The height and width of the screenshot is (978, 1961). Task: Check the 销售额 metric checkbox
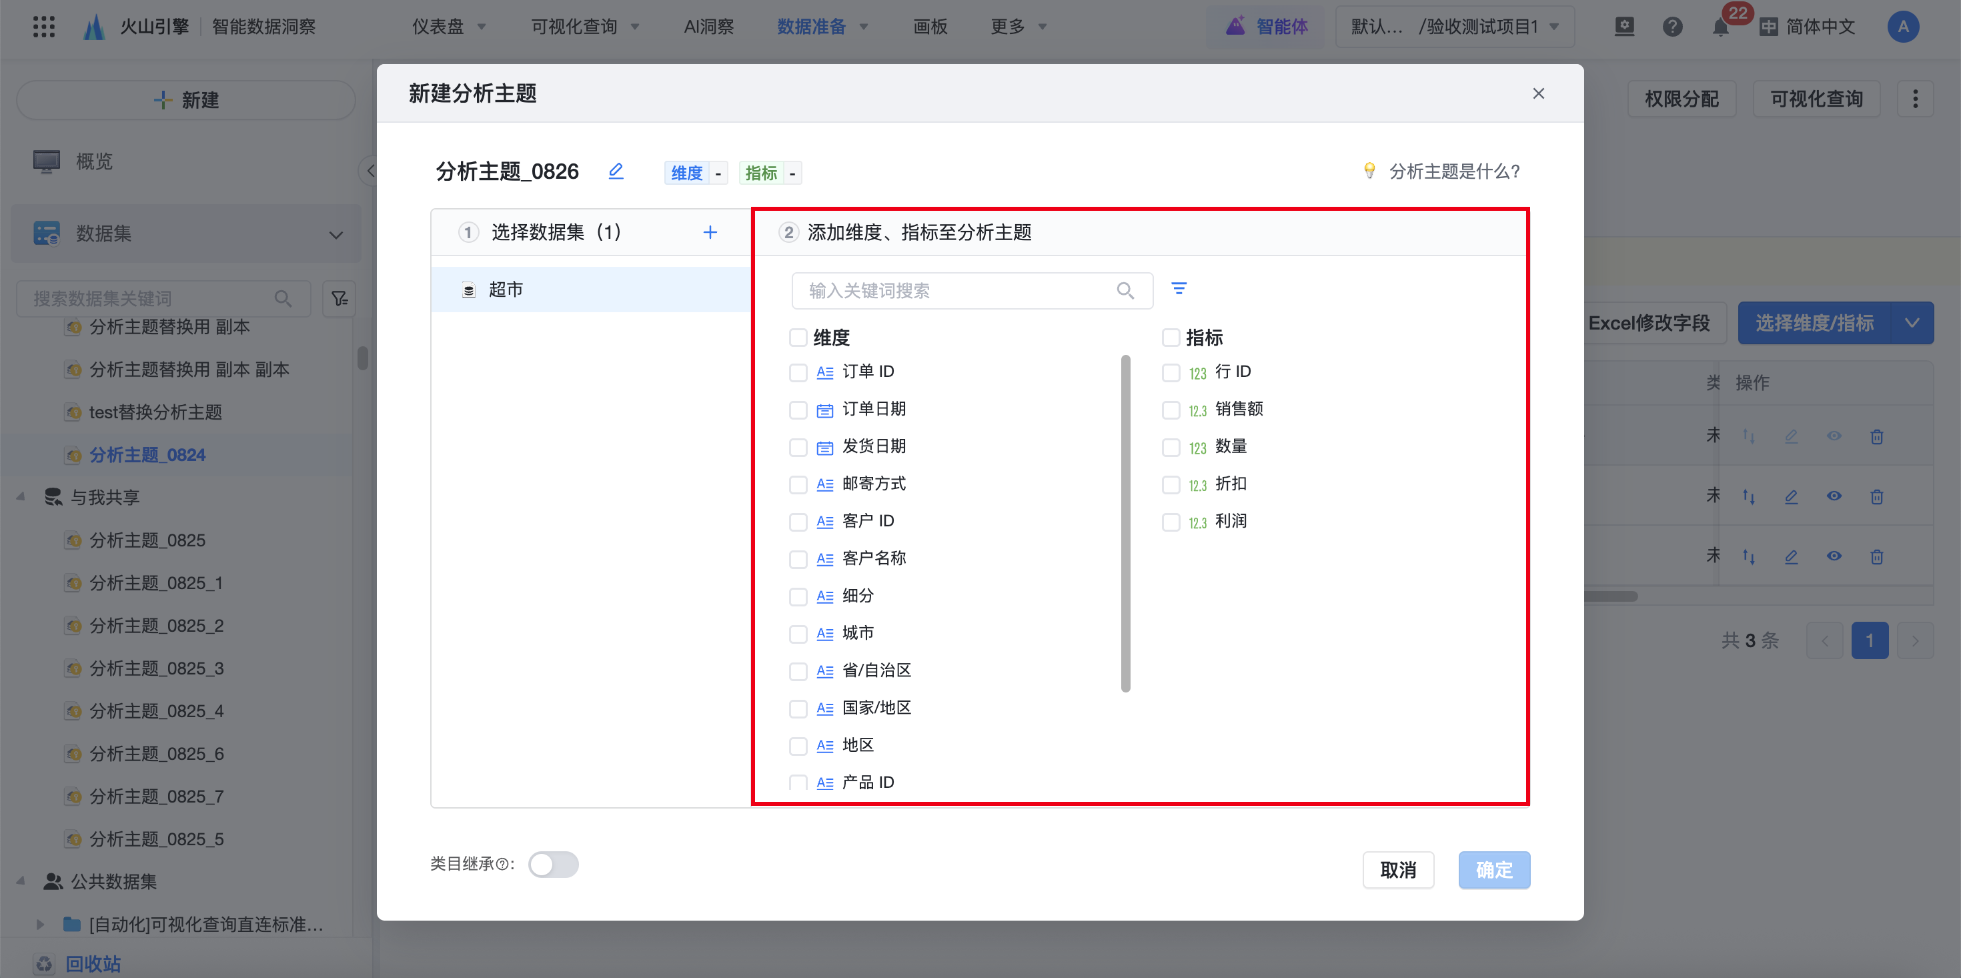coord(1170,410)
